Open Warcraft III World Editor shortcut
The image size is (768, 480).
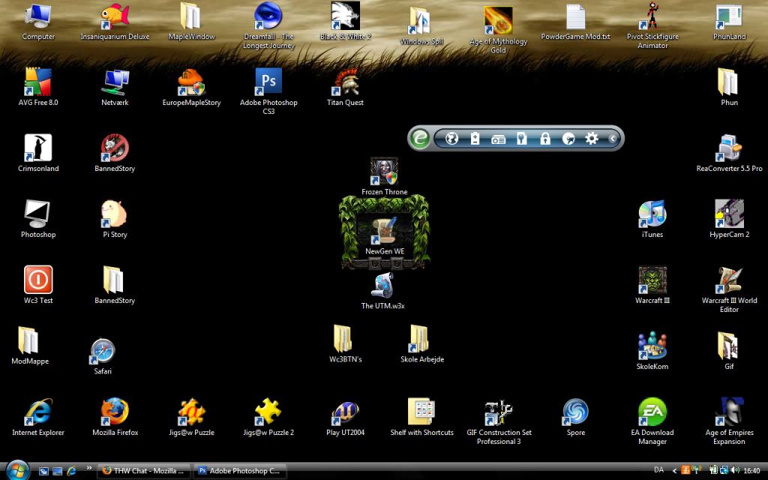(729, 289)
